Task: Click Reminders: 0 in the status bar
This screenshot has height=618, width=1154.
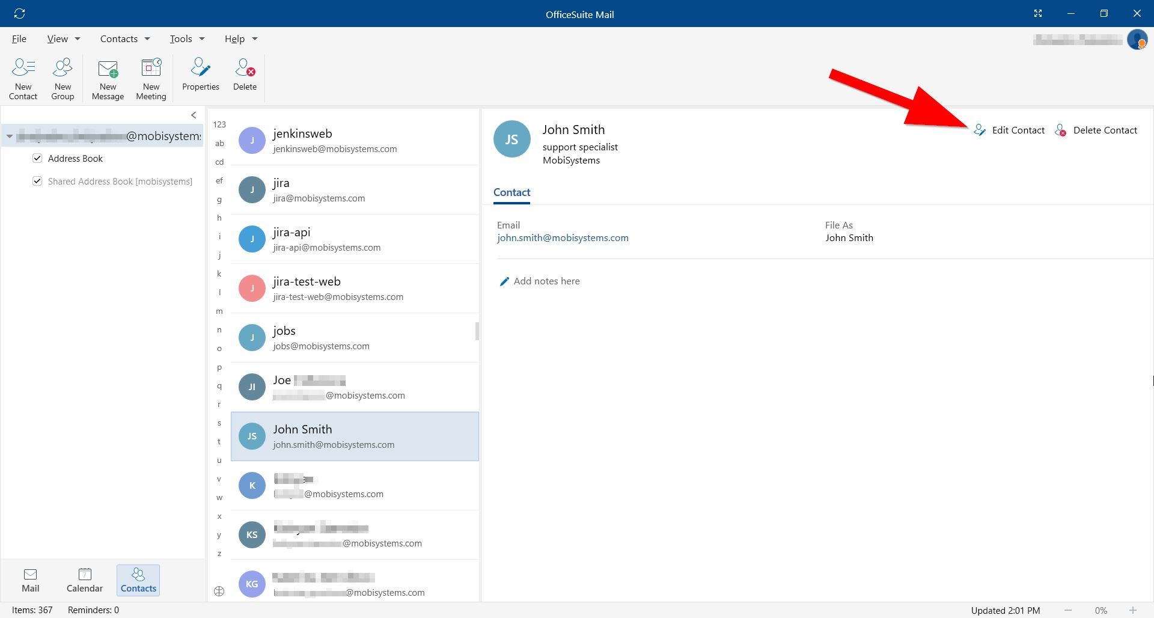Action: tap(93, 610)
